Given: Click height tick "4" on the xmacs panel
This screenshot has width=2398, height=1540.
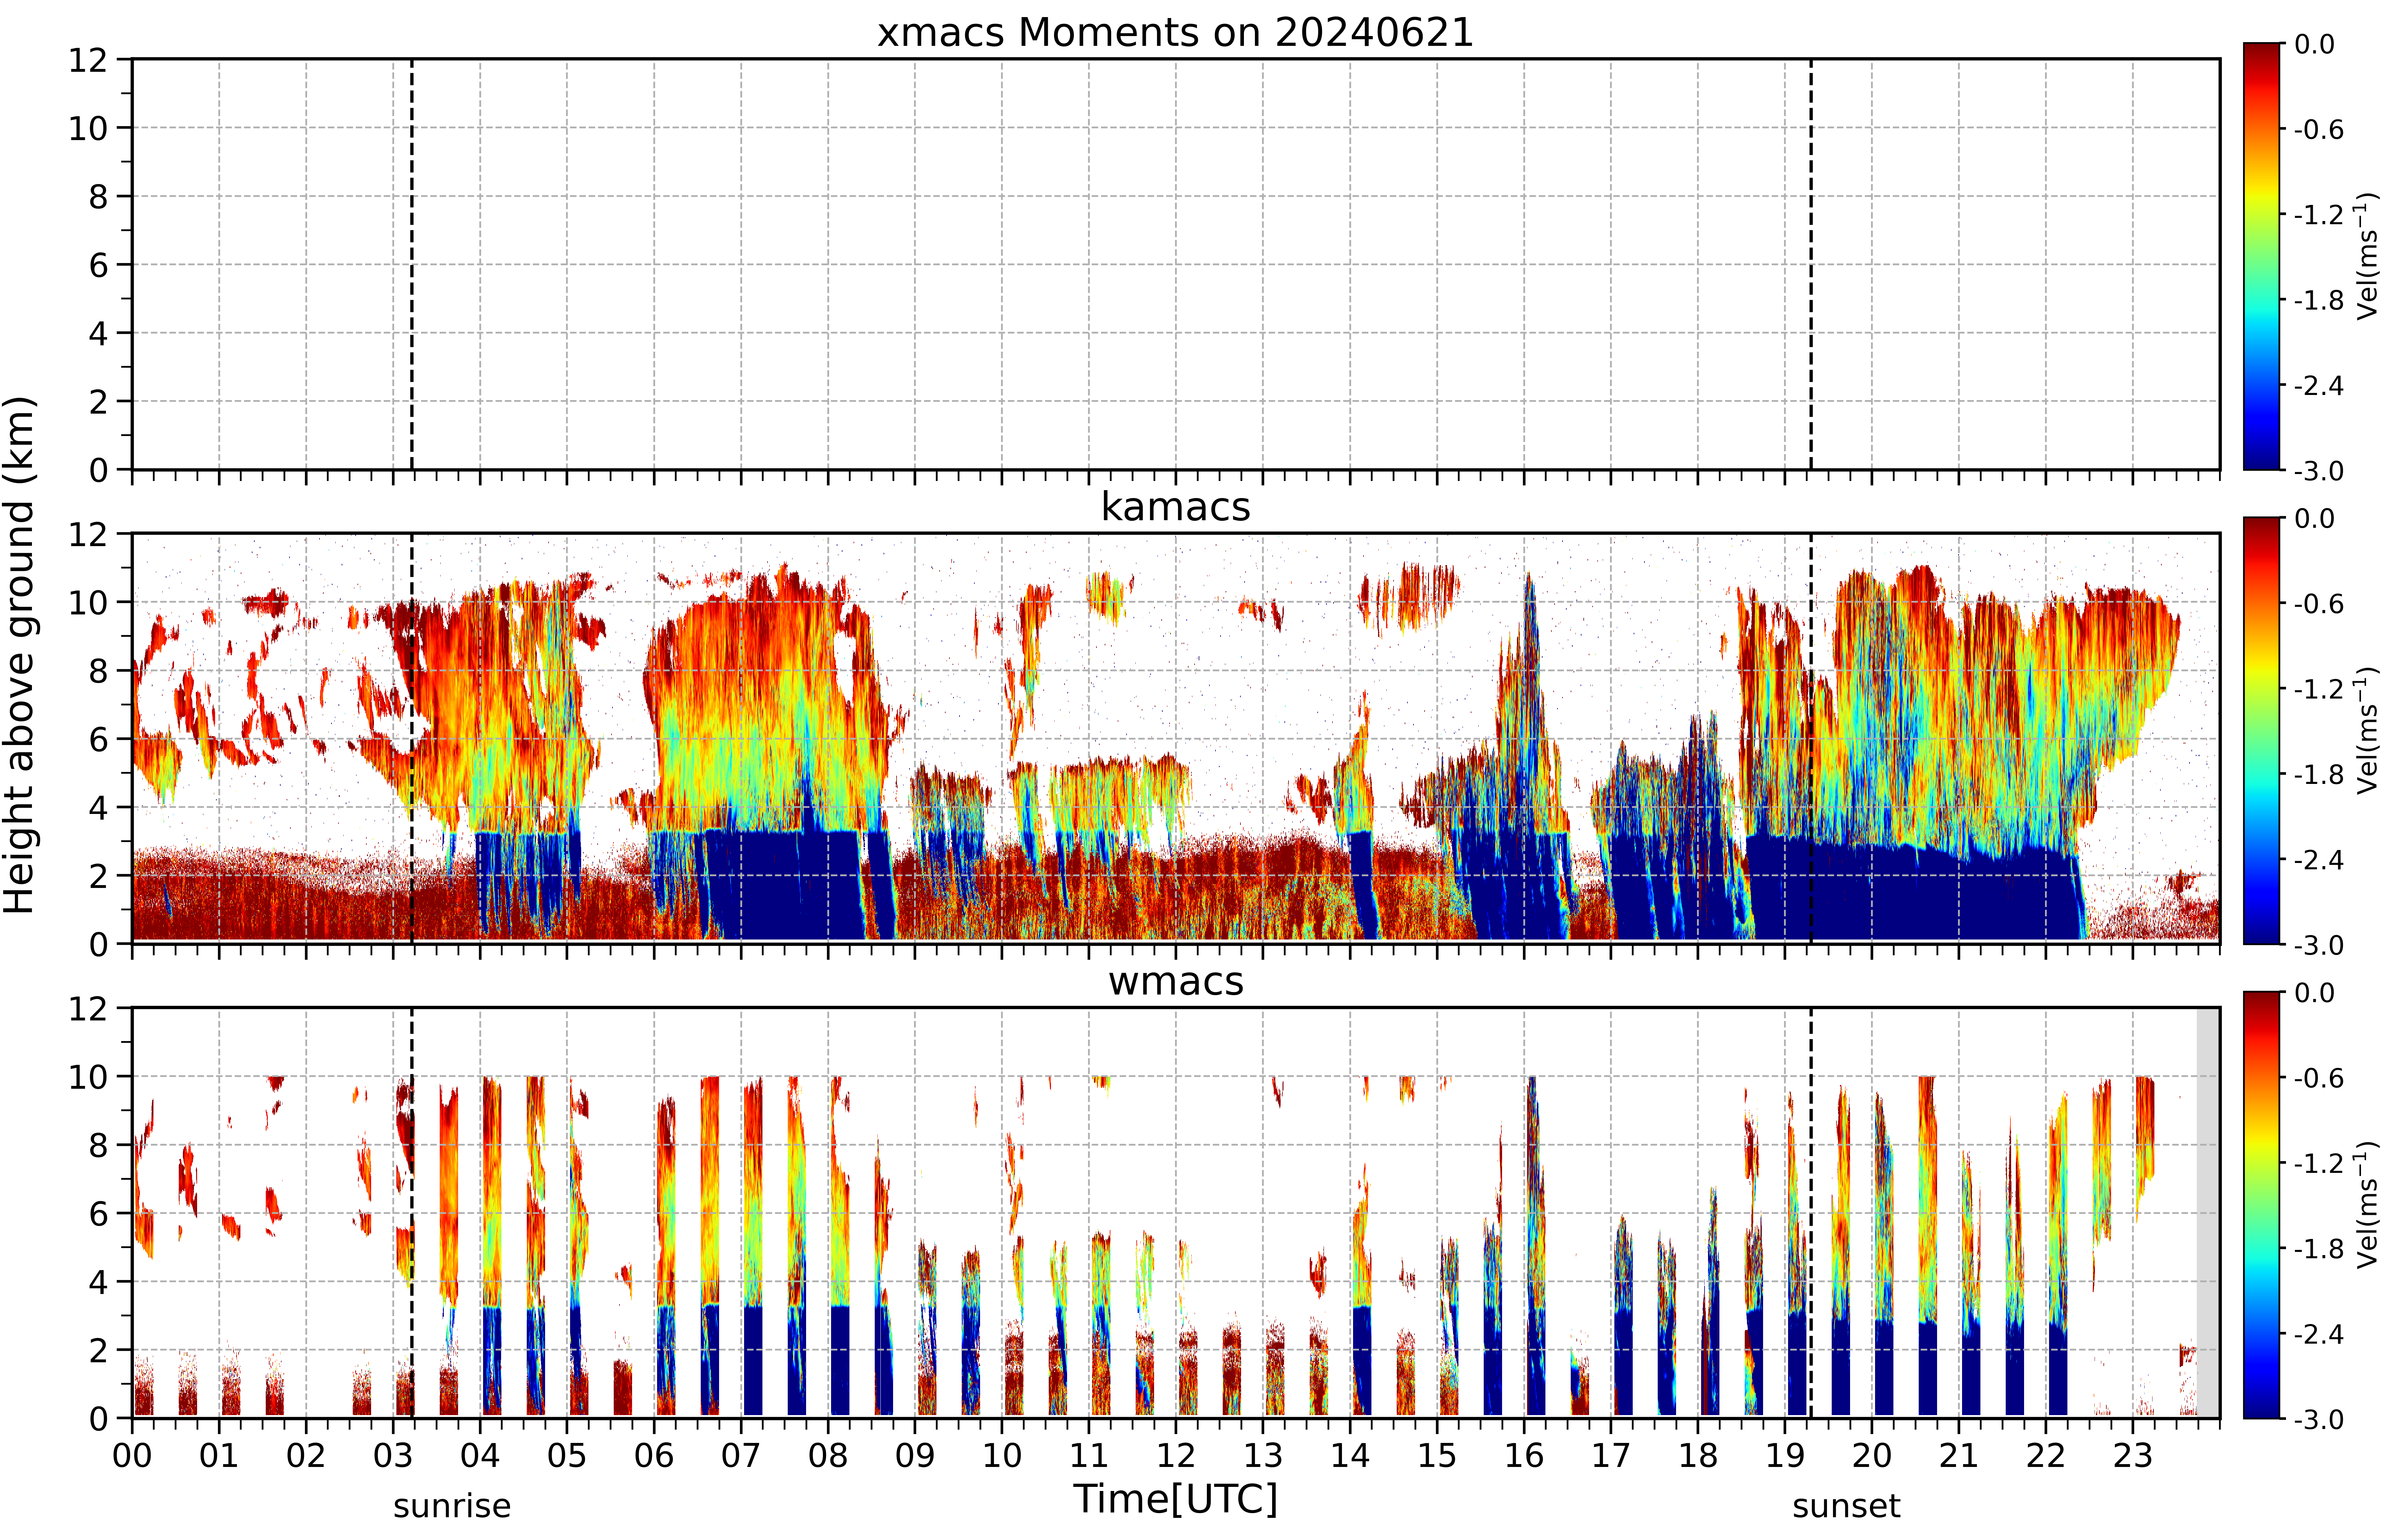Looking at the screenshot, I should tap(98, 333).
